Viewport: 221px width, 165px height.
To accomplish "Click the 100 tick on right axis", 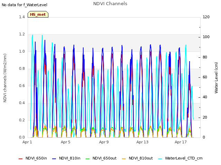I will tap(206, 37).
